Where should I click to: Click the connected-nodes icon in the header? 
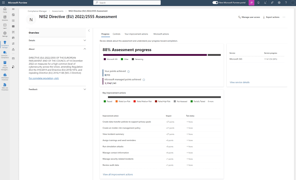click(x=272, y=3)
